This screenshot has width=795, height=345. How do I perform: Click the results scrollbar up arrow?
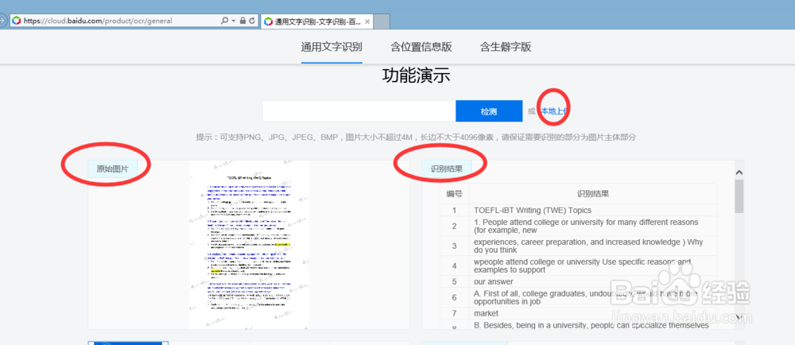pyautogui.click(x=739, y=172)
